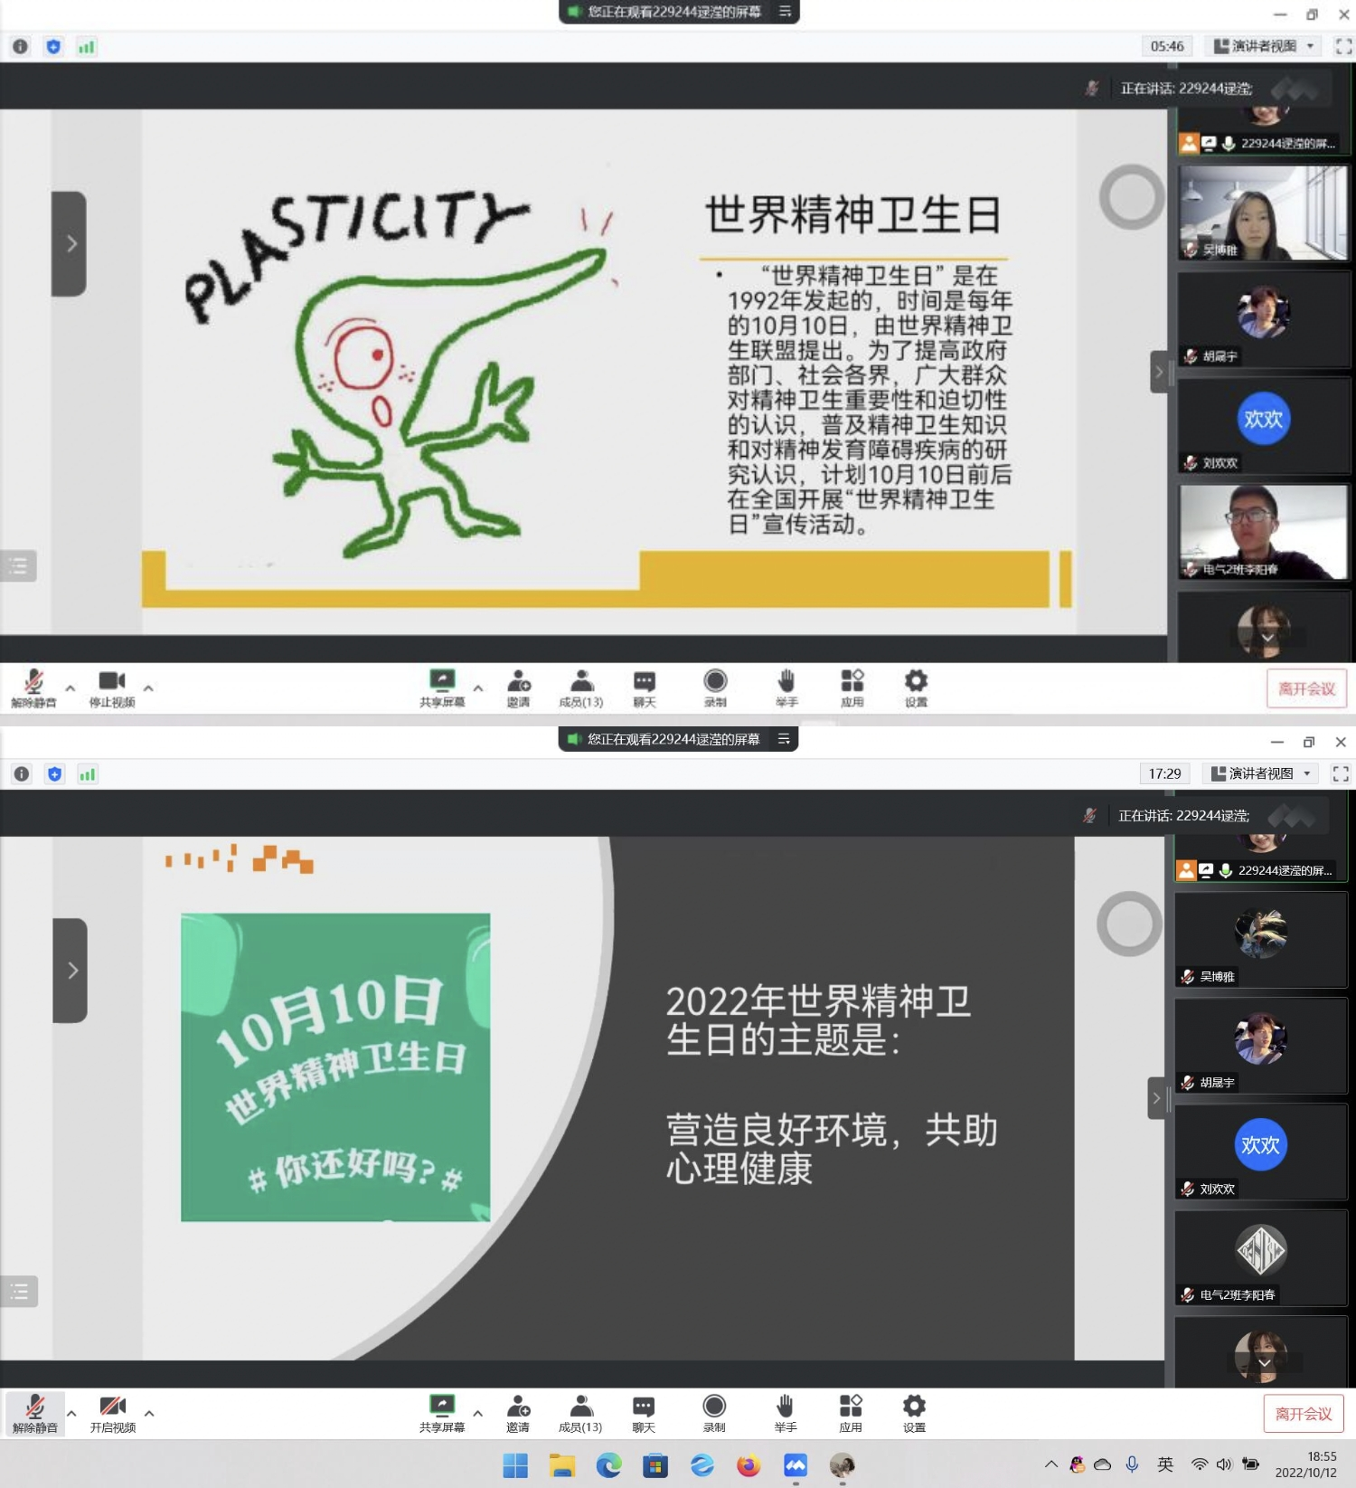Expand the arrow next to 开启视频
This screenshot has height=1488, width=1356.
[149, 1413]
